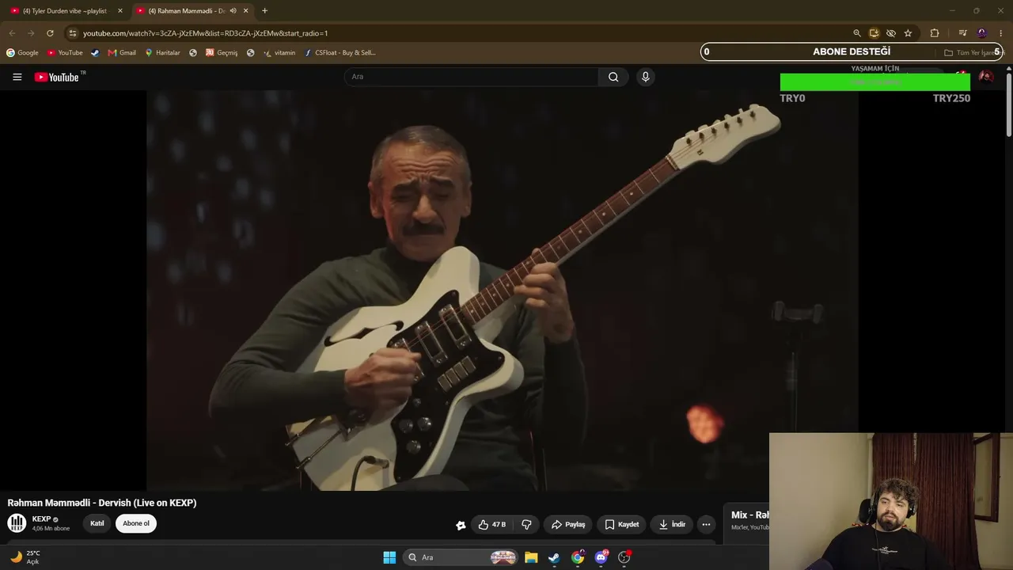The height and width of the screenshot is (570, 1013).
Task: Open Windows Start menu
Action: coord(389,557)
